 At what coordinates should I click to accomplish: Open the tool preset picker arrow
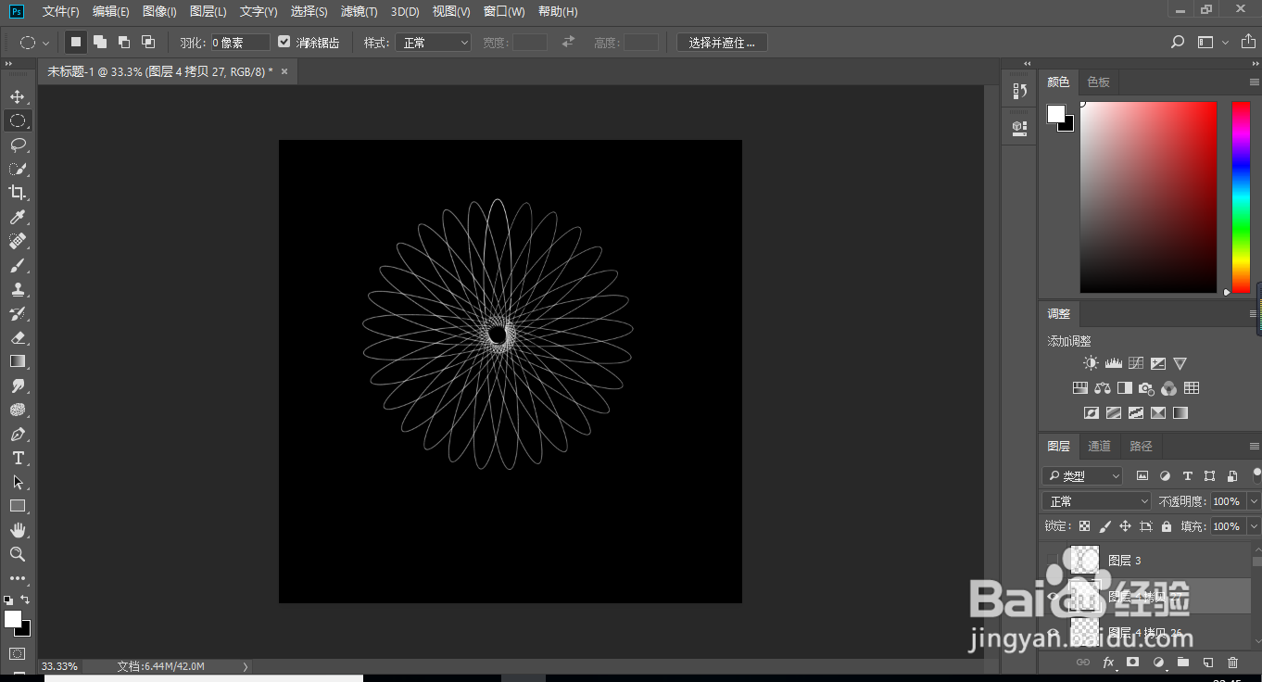45,43
